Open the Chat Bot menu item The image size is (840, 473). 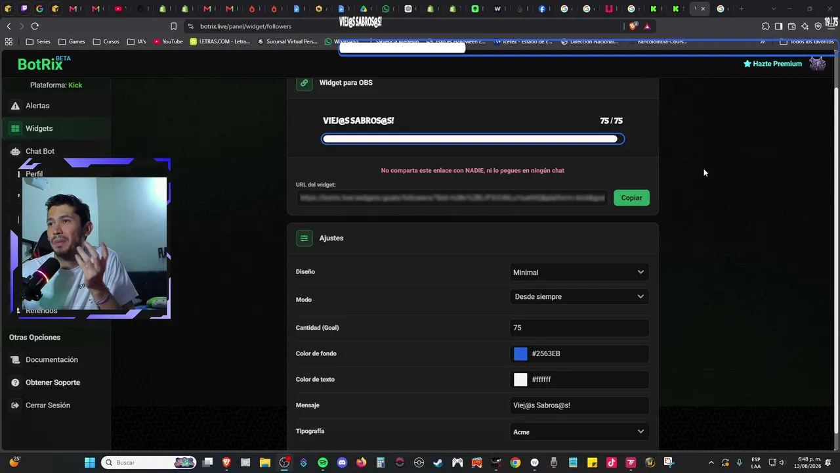[x=55, y=152]
